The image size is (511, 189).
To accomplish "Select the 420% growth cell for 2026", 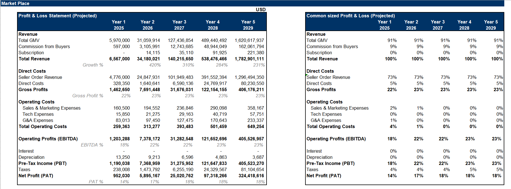I will click(155, 65).
